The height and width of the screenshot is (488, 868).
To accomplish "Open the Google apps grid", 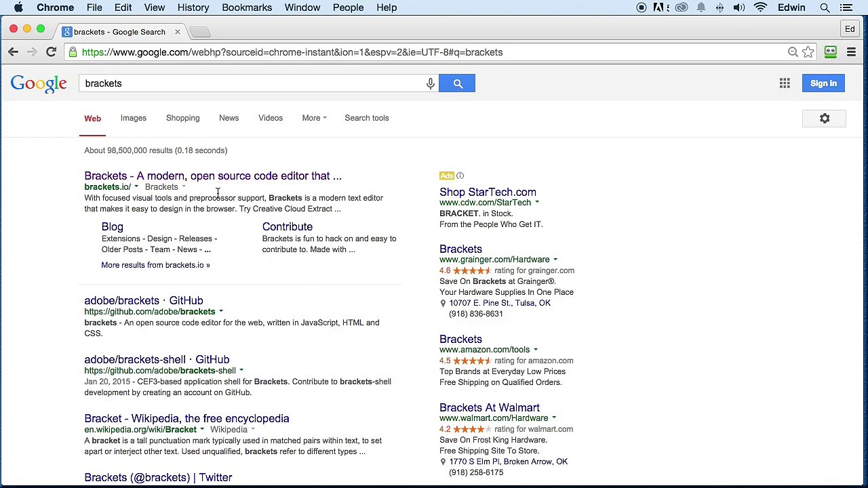I will pos(785,83).
